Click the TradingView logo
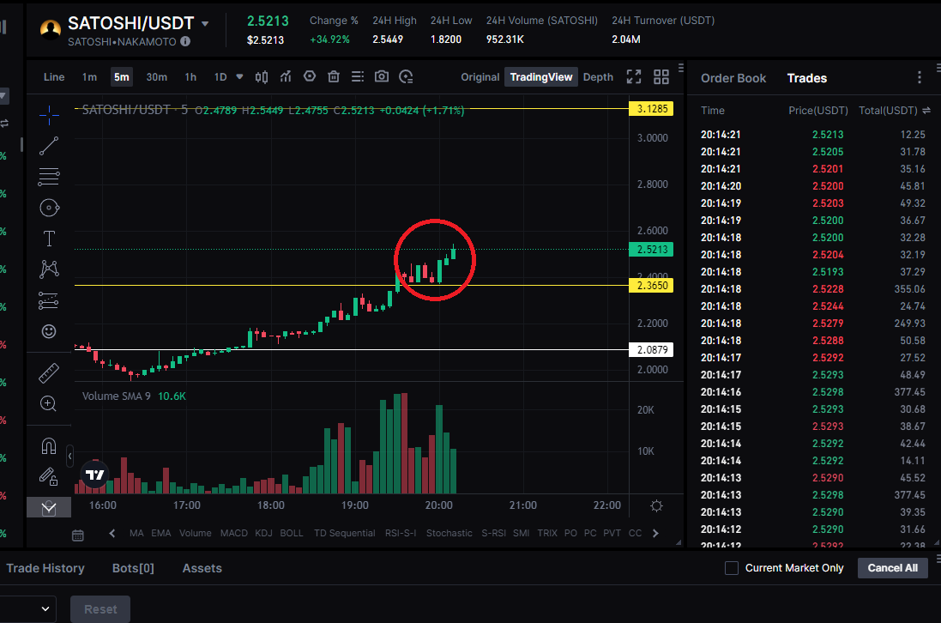The image size is (941, 623). point(95,475)
